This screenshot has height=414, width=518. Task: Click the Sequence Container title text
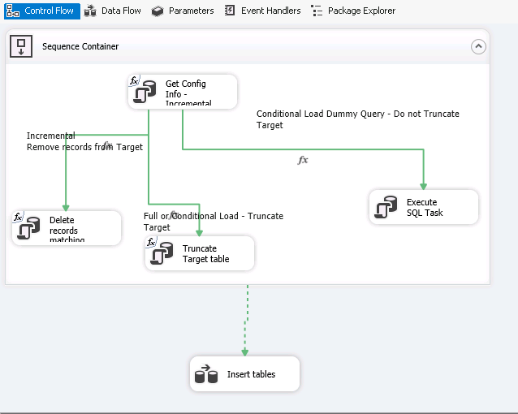click(x=80, y=46)
